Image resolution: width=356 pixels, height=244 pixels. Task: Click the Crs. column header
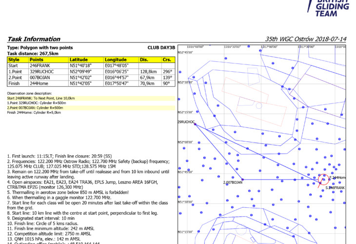click(x=168, y=60)
